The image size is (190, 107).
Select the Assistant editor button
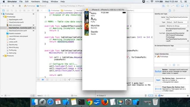168,6
